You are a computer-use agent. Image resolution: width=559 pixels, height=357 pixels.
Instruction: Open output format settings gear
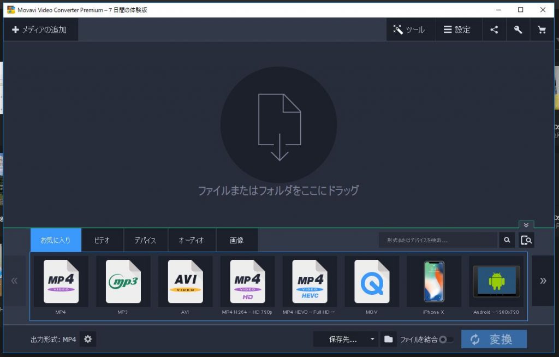[88, 339]
